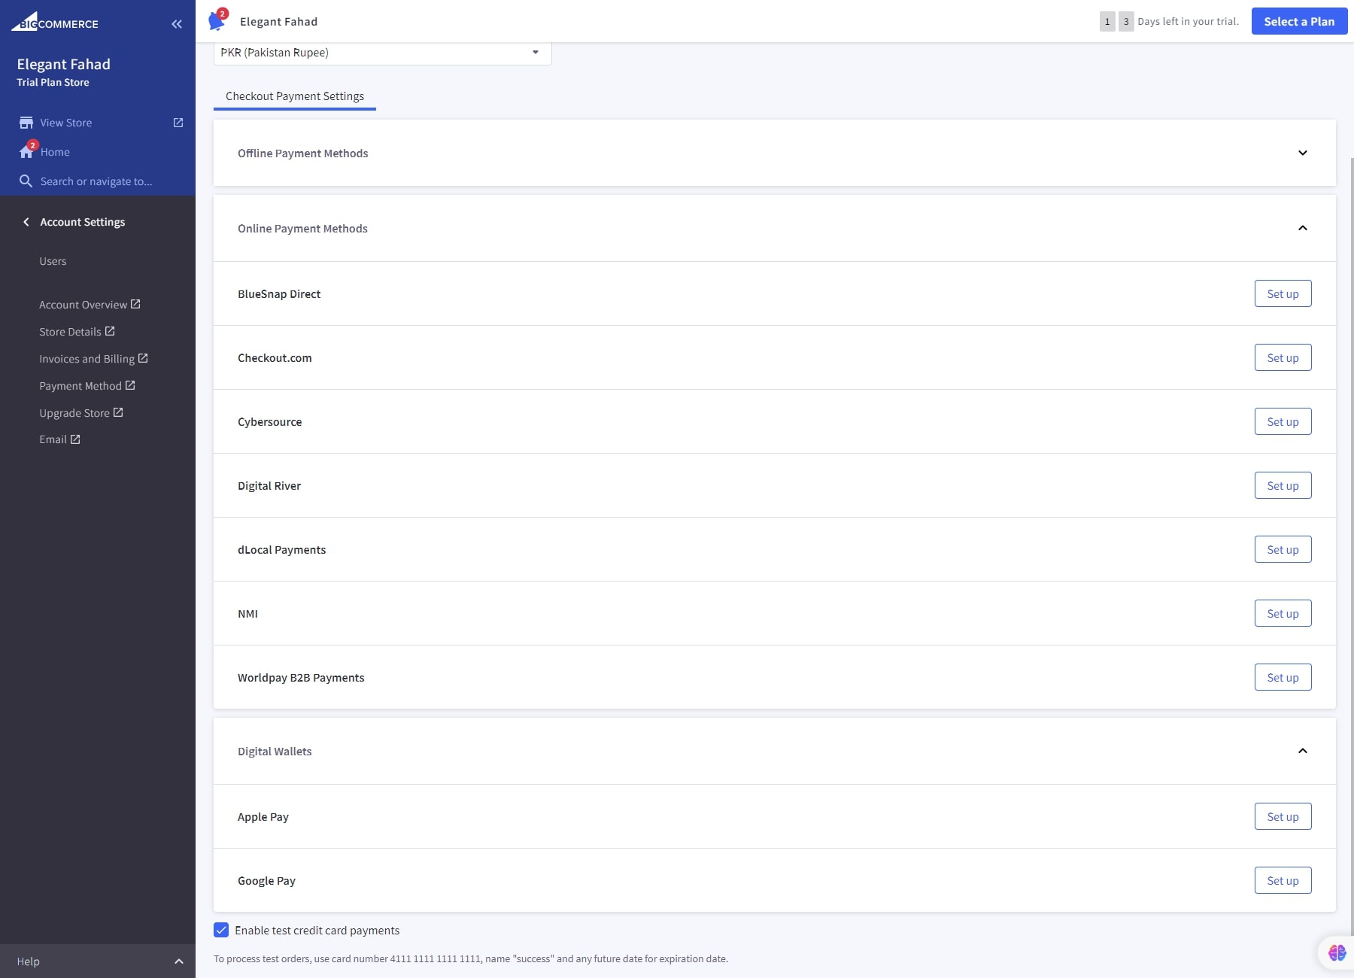Collapse the sidebar with the double-chevron icon
The image size is (1354, 978).
(x=178, y=24)
